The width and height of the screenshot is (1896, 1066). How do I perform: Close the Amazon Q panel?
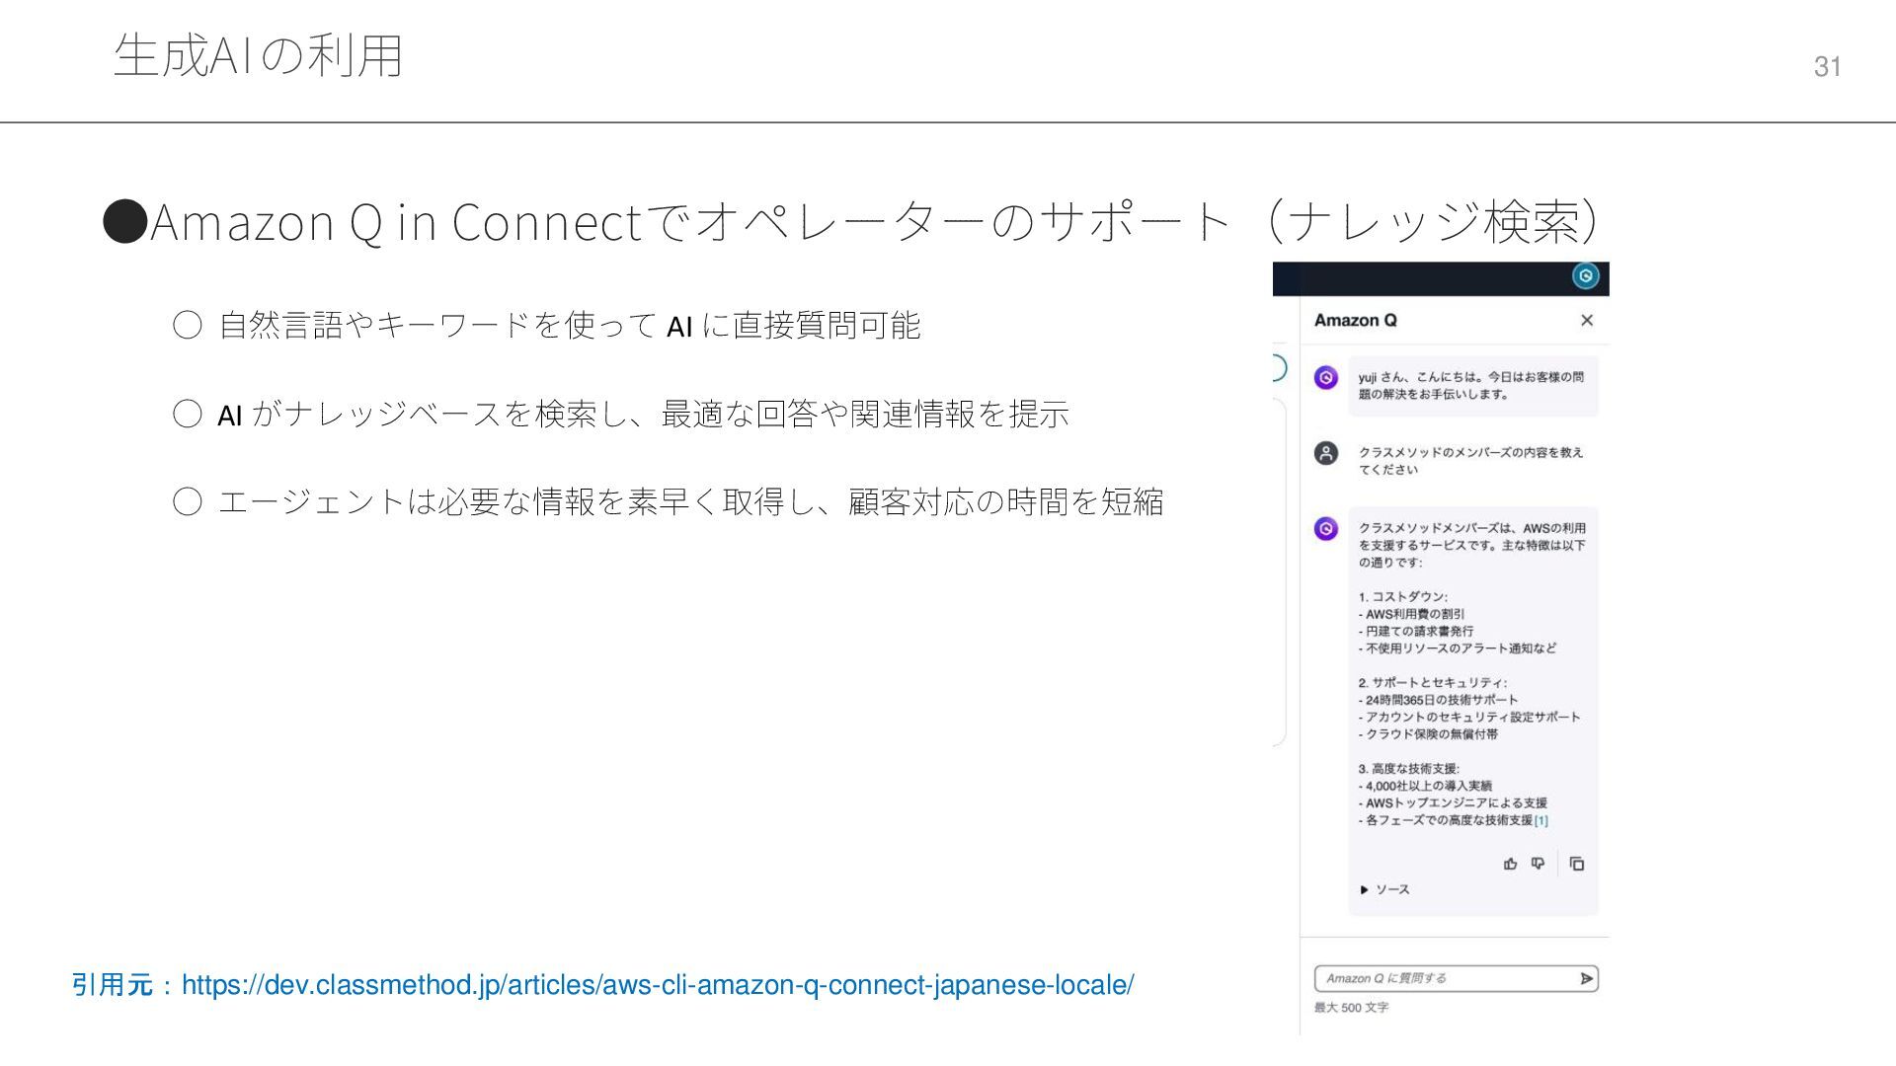point(1587,320)
